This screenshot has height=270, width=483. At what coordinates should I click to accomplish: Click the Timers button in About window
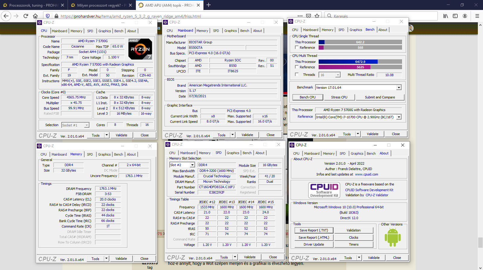point(353,244)
